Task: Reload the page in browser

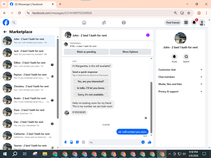Action: pos(19,13)
